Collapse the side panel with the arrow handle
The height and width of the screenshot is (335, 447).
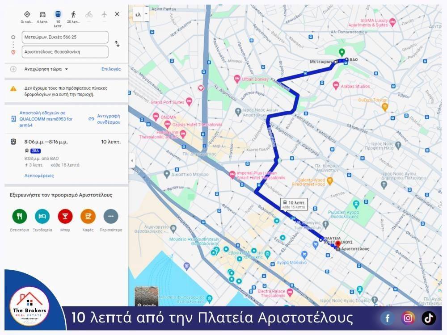tap(132, 161)
